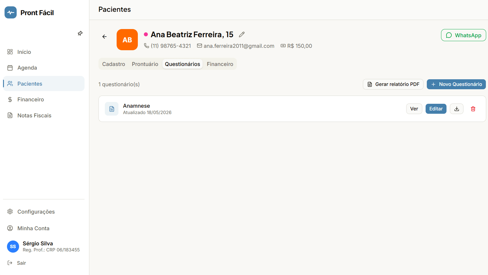Click the AB patient avatar
This screenshot has height=275, width=488.
tap(127, 40)
